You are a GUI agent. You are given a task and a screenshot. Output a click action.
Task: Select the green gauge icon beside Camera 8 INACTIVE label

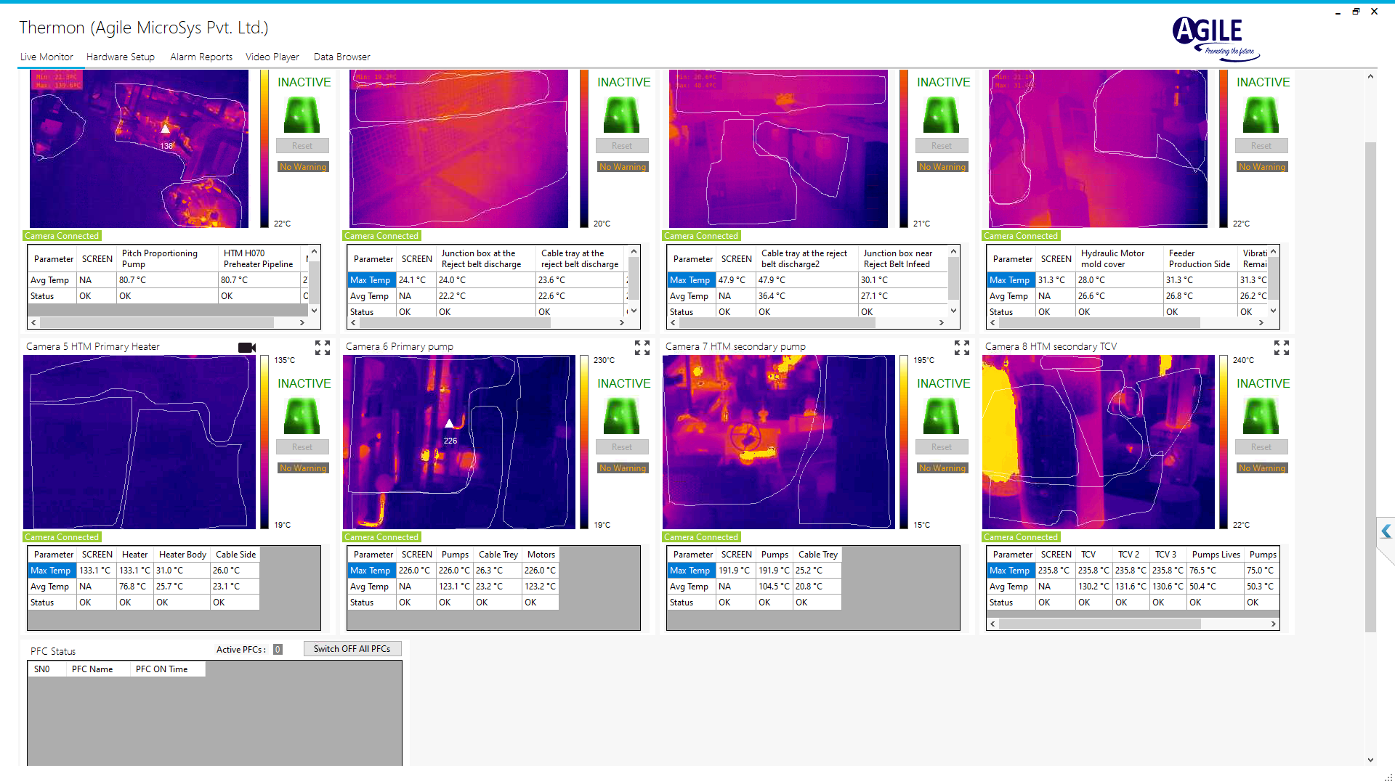coord(1261,416)
